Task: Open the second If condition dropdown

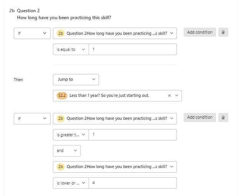Action: pos(32,119)
